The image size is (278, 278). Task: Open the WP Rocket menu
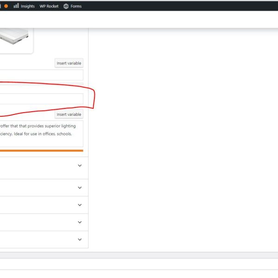pos(49,6)
